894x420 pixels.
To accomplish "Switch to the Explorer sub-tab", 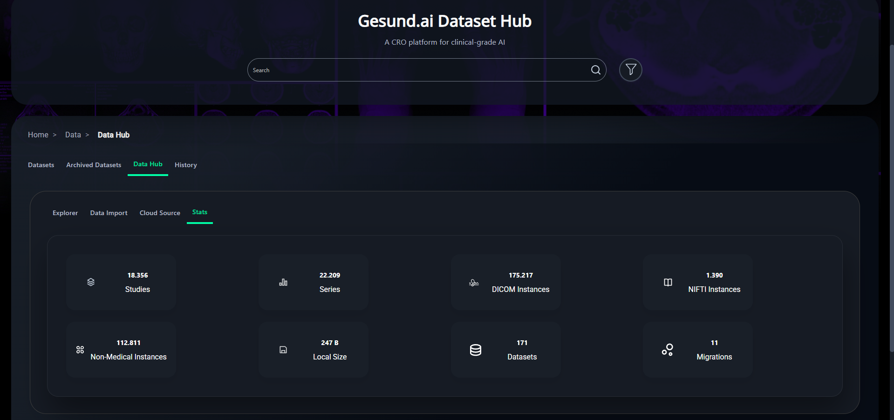I will (65, 213).
